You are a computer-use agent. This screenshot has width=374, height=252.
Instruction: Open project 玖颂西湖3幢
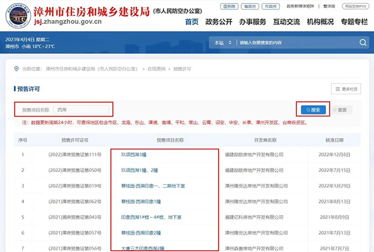(134, 155)
